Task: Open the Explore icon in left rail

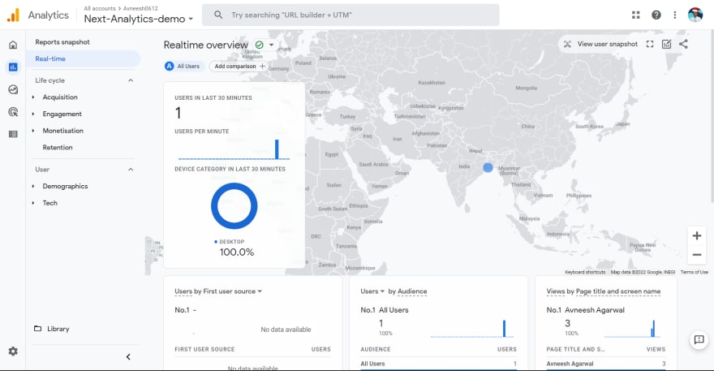Action: tap(13, 89)
